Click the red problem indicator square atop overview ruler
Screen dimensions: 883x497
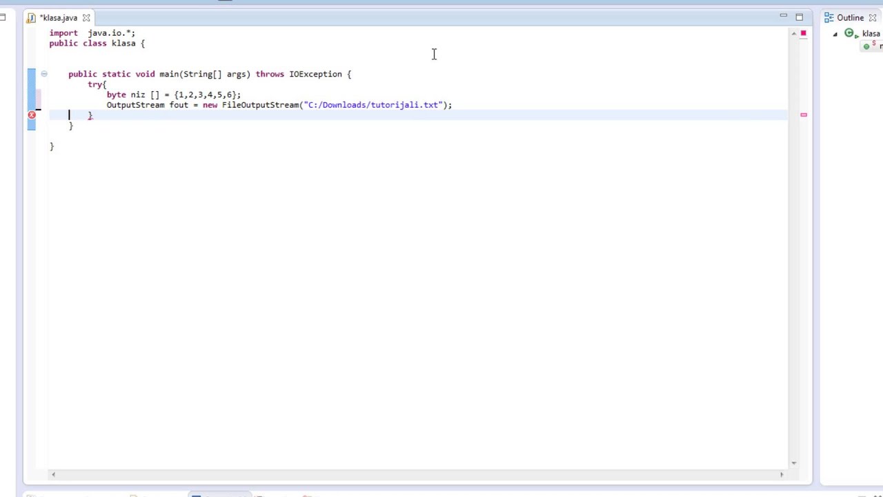(x=803, y=33)
